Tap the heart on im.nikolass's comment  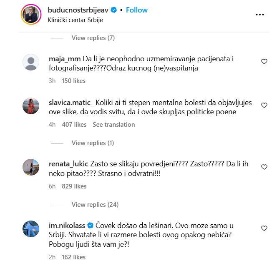264,228
